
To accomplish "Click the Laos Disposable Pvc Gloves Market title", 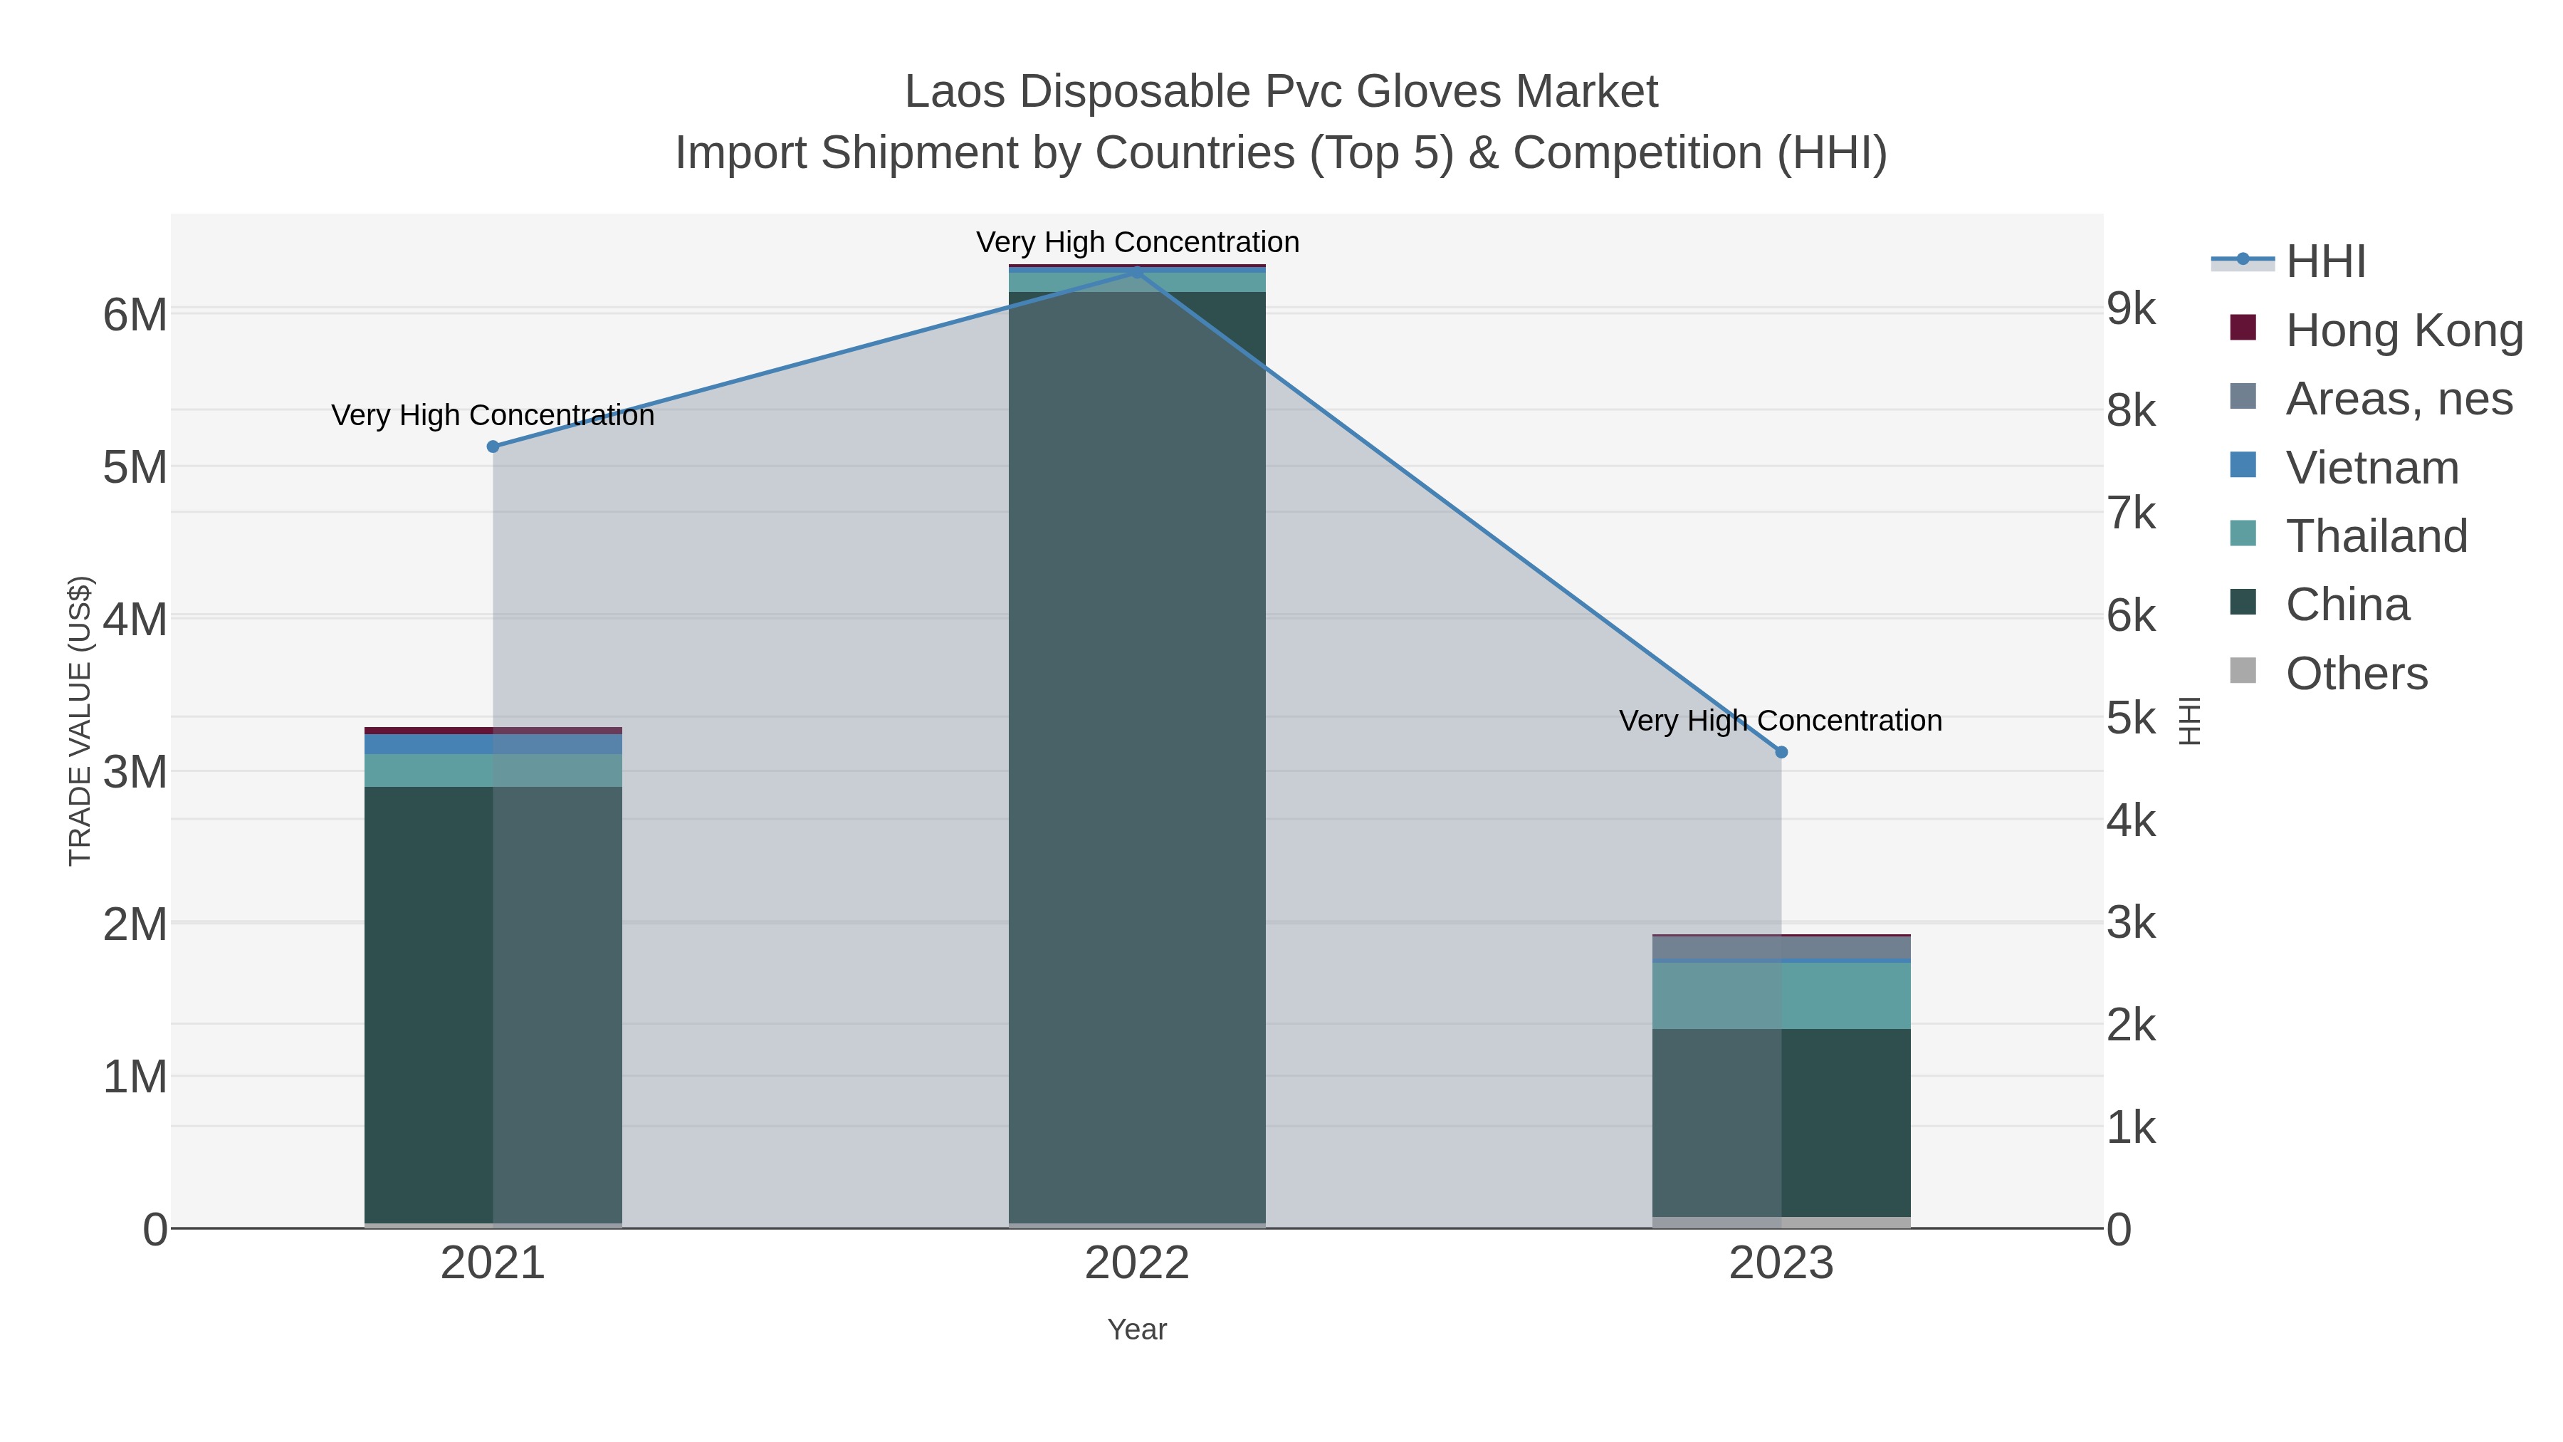I will pos(1281,92).
